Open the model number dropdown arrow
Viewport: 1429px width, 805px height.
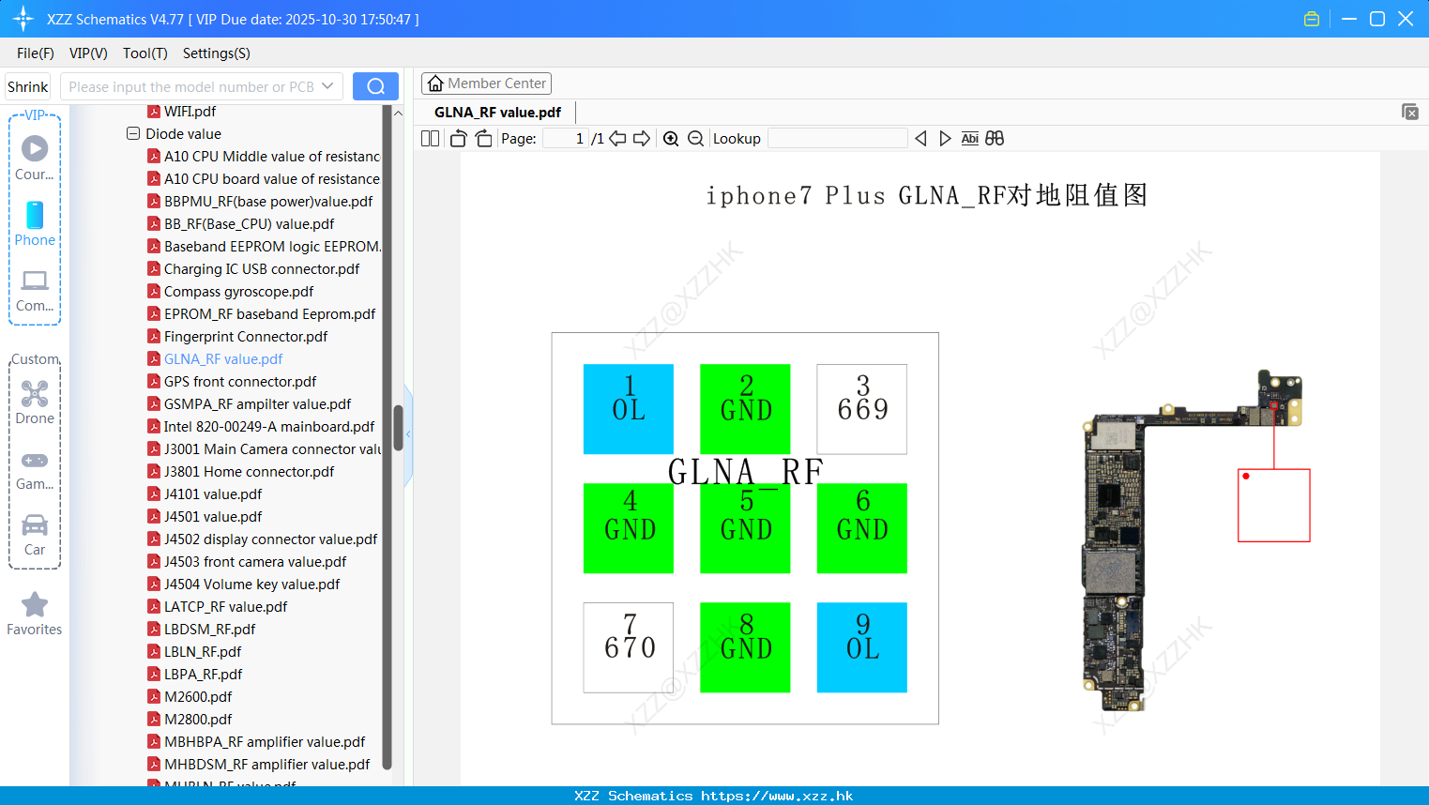click(x=327, y=86)
